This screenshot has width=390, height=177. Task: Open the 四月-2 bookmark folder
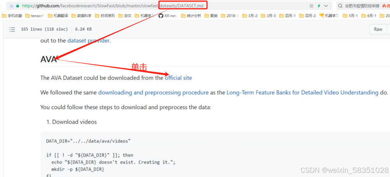coord(307,16)
